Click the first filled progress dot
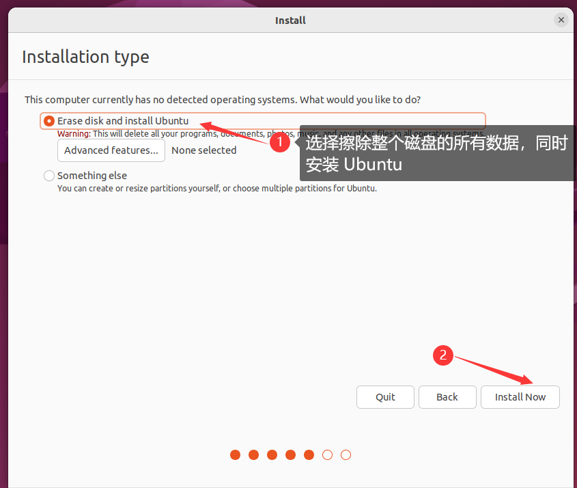The image size is (577, 488). [x=236, y=455]
